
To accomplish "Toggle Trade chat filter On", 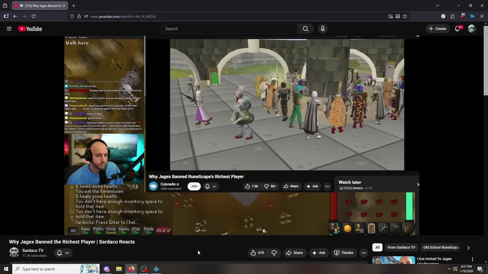I will (x=149, y=231).
